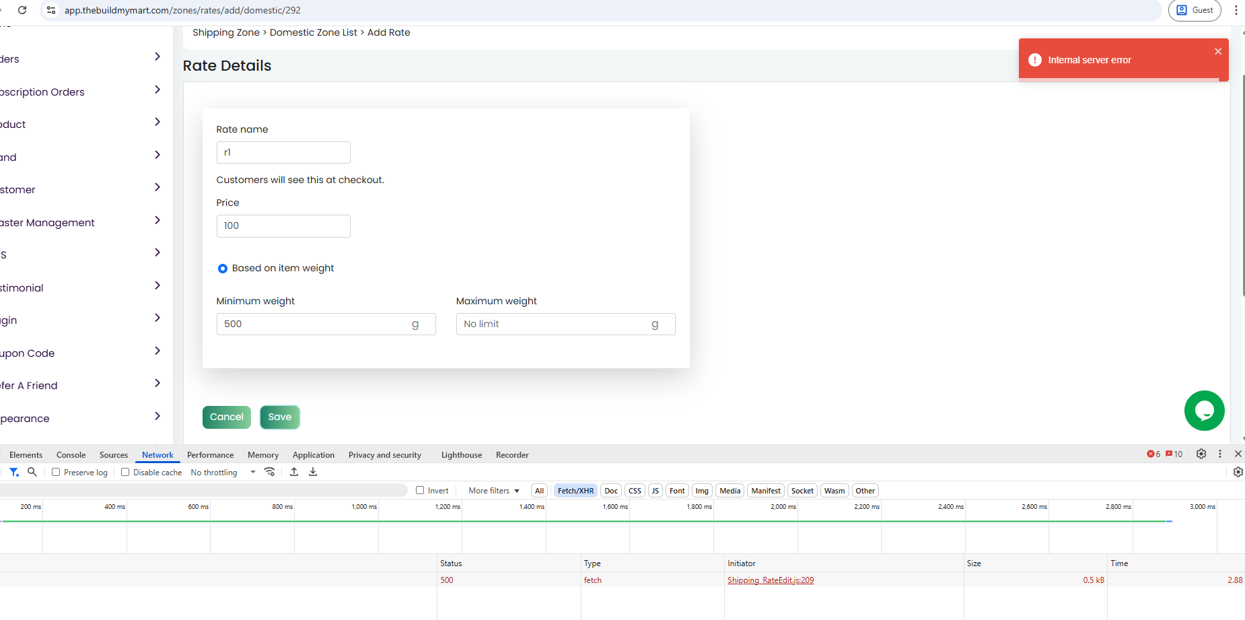Switch to the Application tab

pos(314,455)
